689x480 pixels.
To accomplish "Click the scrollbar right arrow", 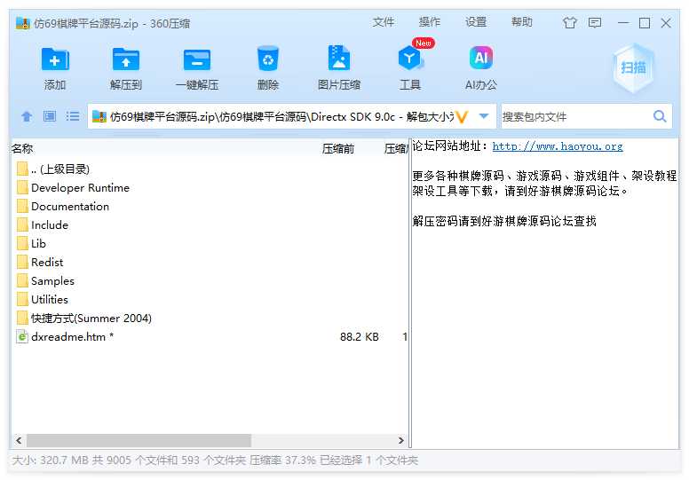I will pyautogui.click(x=400, y=440).
